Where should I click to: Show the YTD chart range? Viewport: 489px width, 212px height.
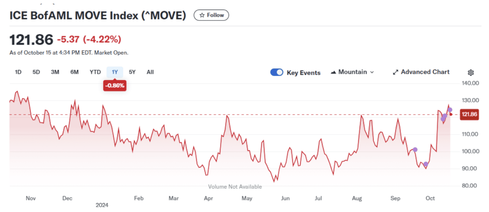pos(95,72)
